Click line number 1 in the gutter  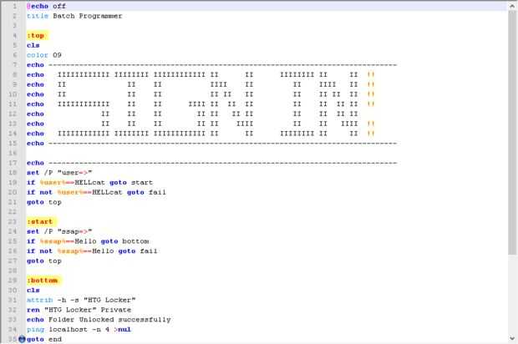[x=14, y=7]
